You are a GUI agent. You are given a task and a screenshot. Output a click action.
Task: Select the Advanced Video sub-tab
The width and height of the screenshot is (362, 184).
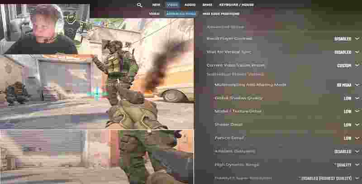point(181,14)
